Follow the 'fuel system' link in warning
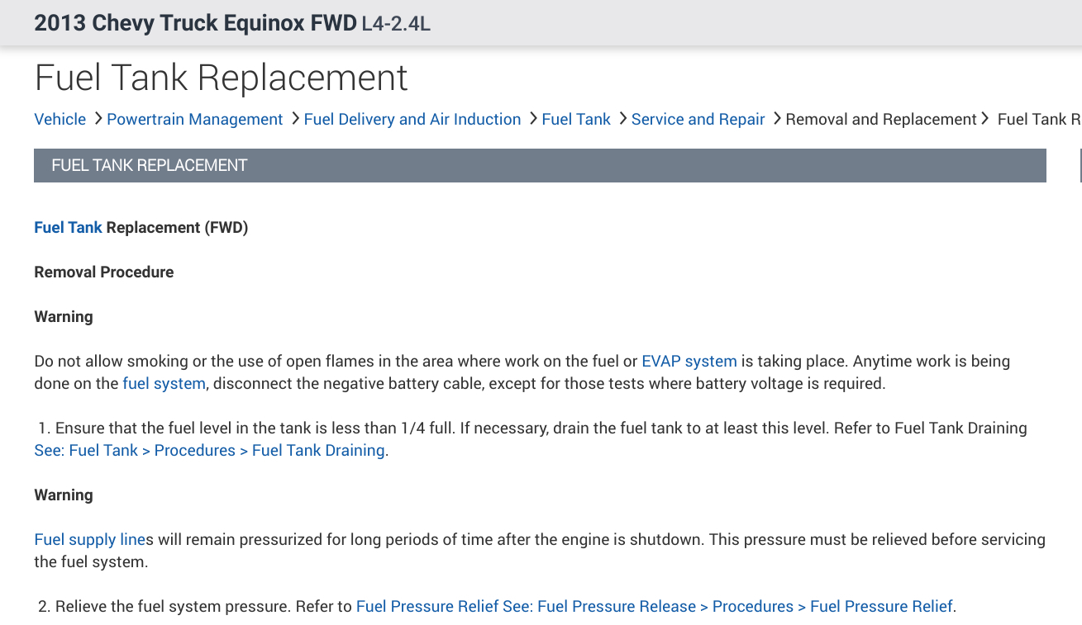The width and height of the screenshot is (1082, 625). 164,383
